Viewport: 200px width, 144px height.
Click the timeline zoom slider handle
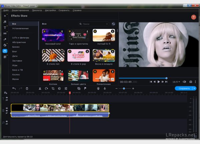[x=124, y=88]
